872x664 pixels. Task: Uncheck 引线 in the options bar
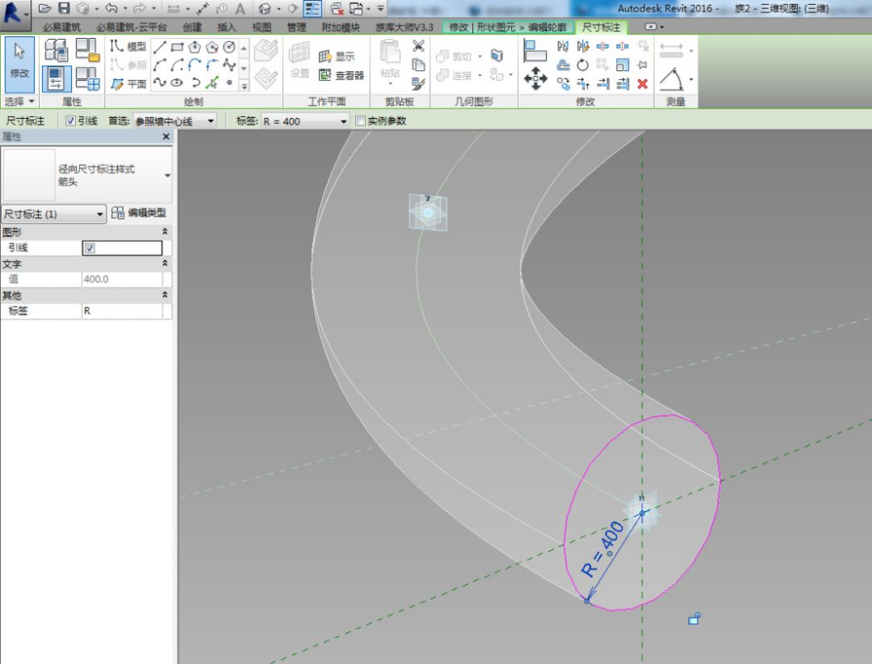tap(70, 121)
